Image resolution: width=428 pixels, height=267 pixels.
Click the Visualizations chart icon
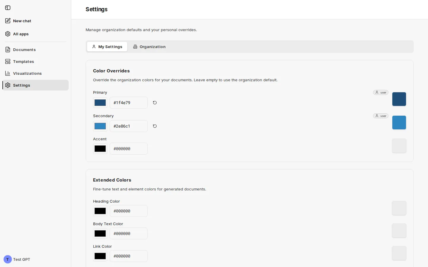(x=8, y=73)
